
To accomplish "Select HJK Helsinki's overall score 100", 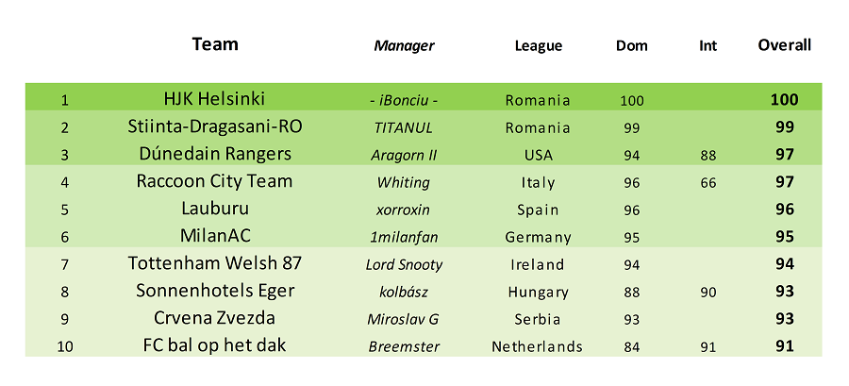I will (785, 100).
